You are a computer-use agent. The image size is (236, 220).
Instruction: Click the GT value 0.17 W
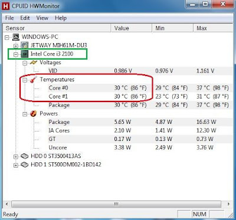[123, 139]
